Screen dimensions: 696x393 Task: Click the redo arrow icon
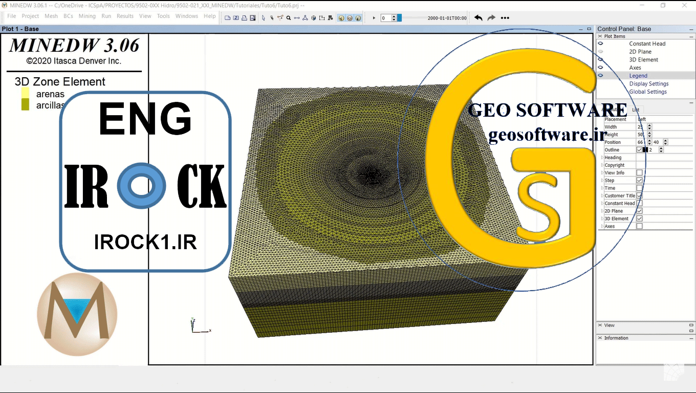(491, 17)
